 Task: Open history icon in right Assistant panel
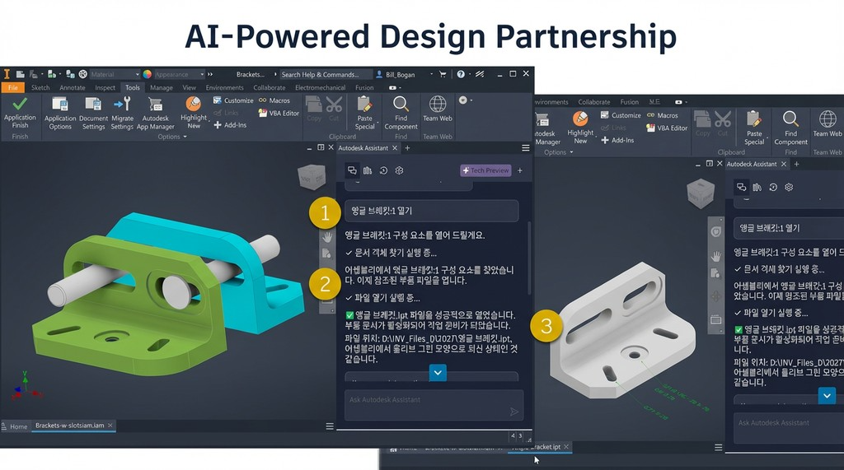pyautogui.click(x=773, y=187)
